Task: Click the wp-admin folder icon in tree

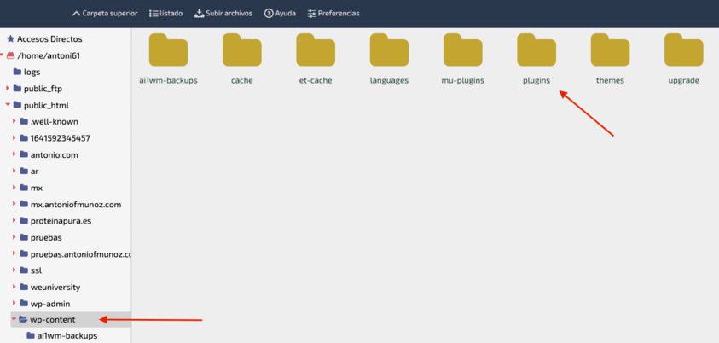Action: 24,304
